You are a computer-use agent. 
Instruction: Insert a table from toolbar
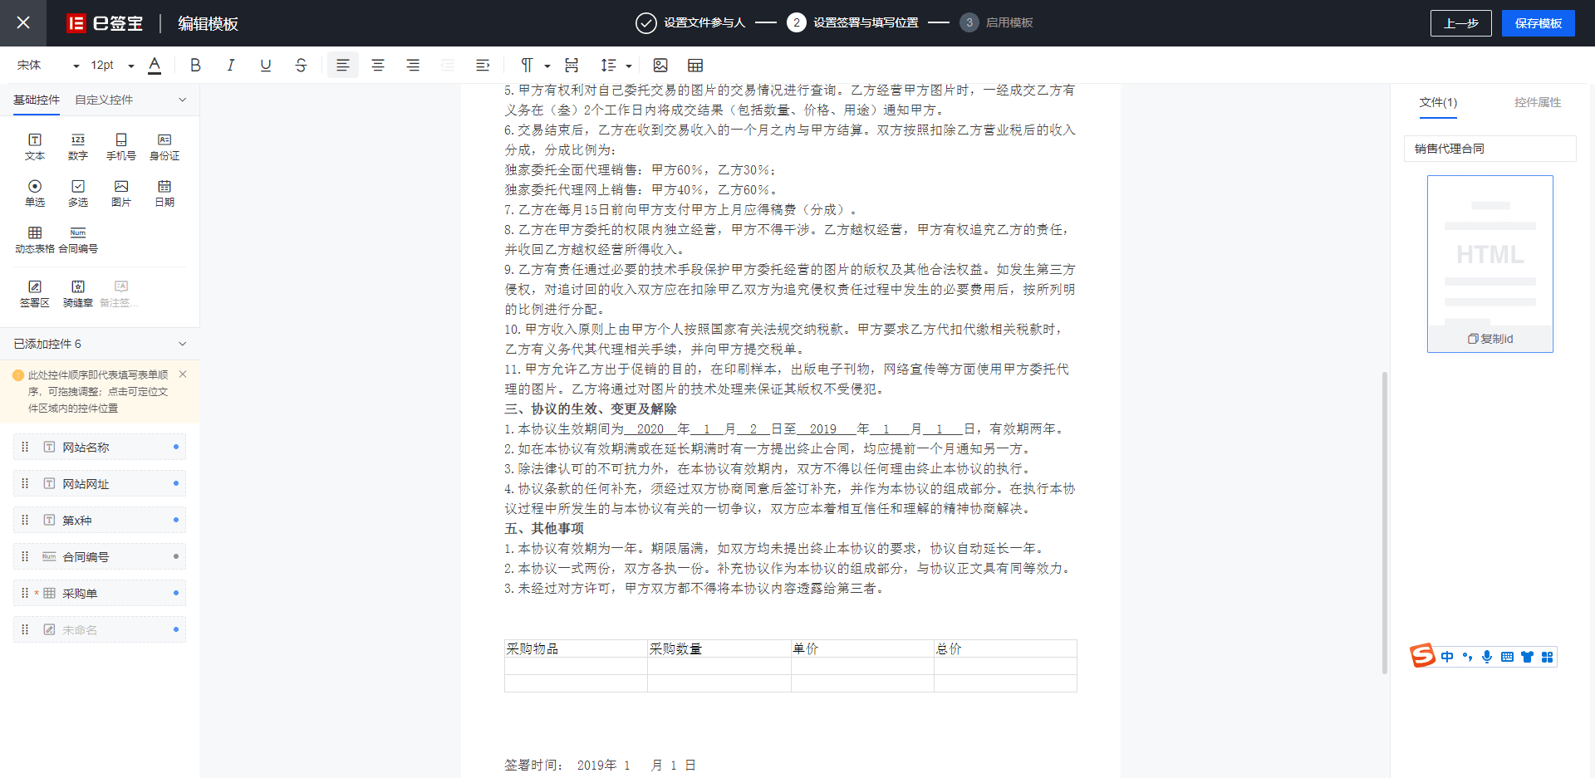point(695,65)
